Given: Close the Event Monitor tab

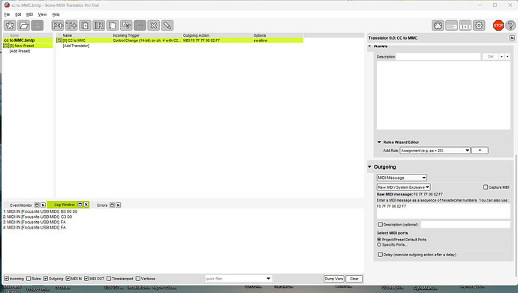Looking at the screenshot, I should coord(43,205).
